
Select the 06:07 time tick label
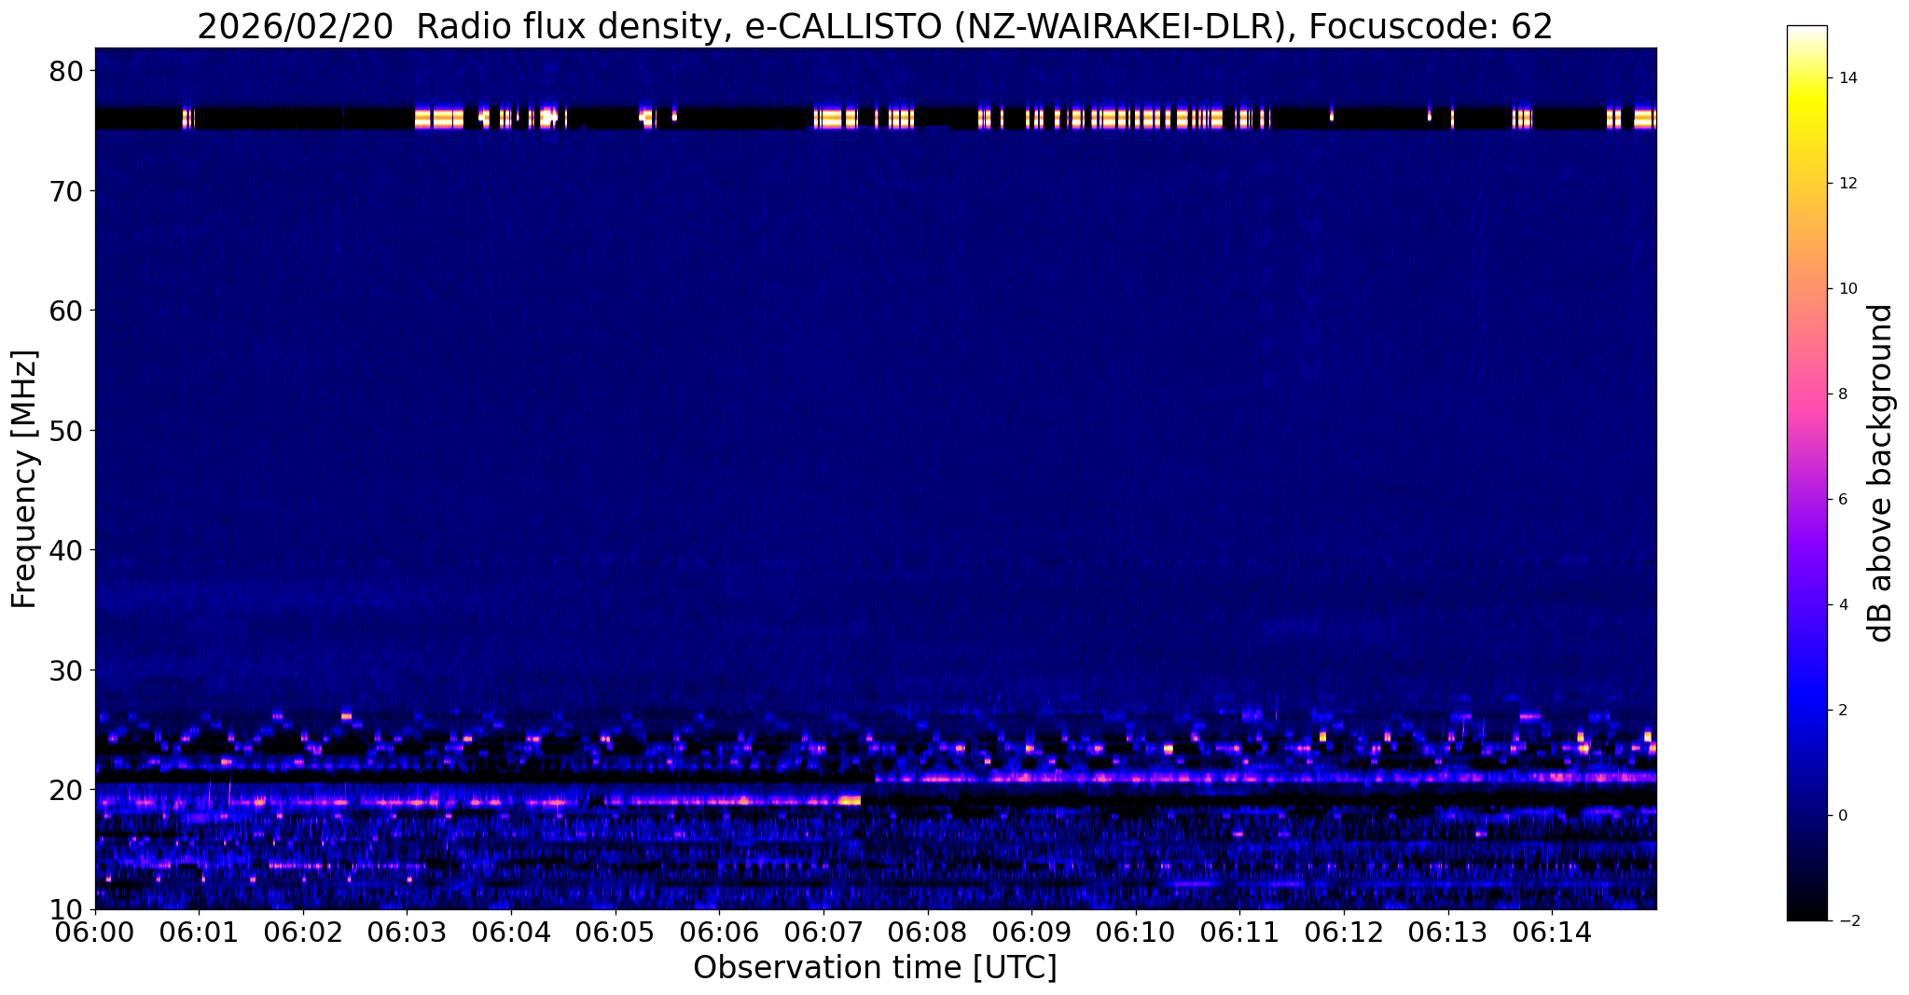pos(823,932)
